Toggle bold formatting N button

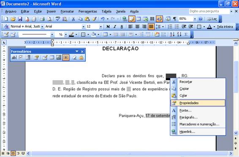point(108,27)
